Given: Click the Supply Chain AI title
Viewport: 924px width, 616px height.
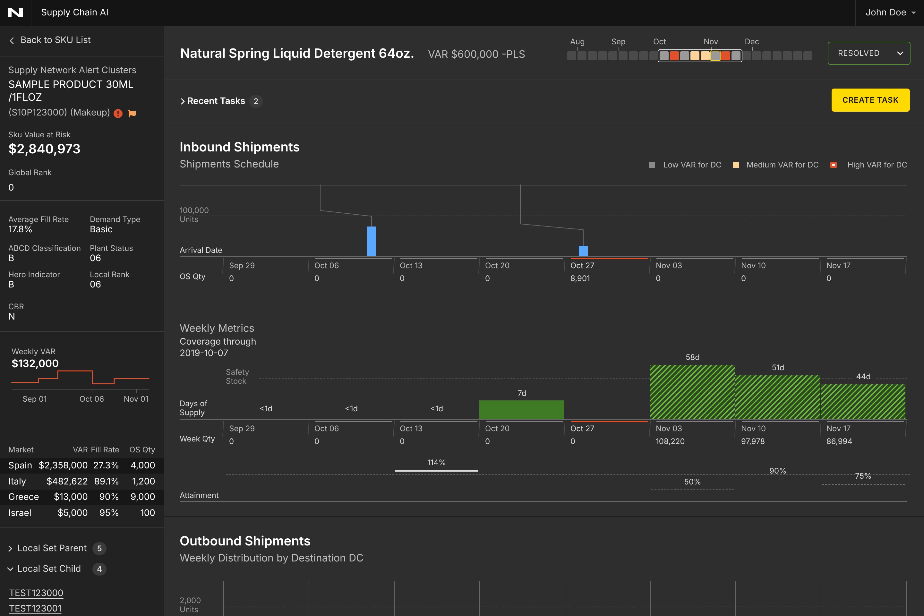Looking at the screenshot, I should [75, 12].
